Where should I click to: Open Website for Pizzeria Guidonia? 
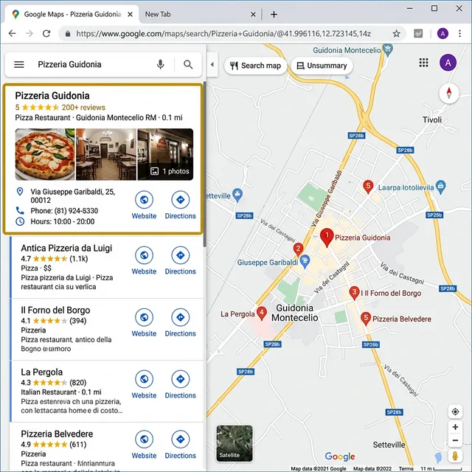(144, 205)
